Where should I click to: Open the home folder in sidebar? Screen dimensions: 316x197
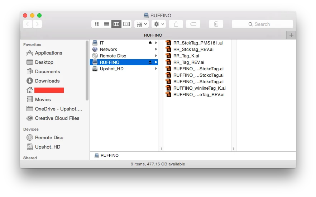click(45, 90)
